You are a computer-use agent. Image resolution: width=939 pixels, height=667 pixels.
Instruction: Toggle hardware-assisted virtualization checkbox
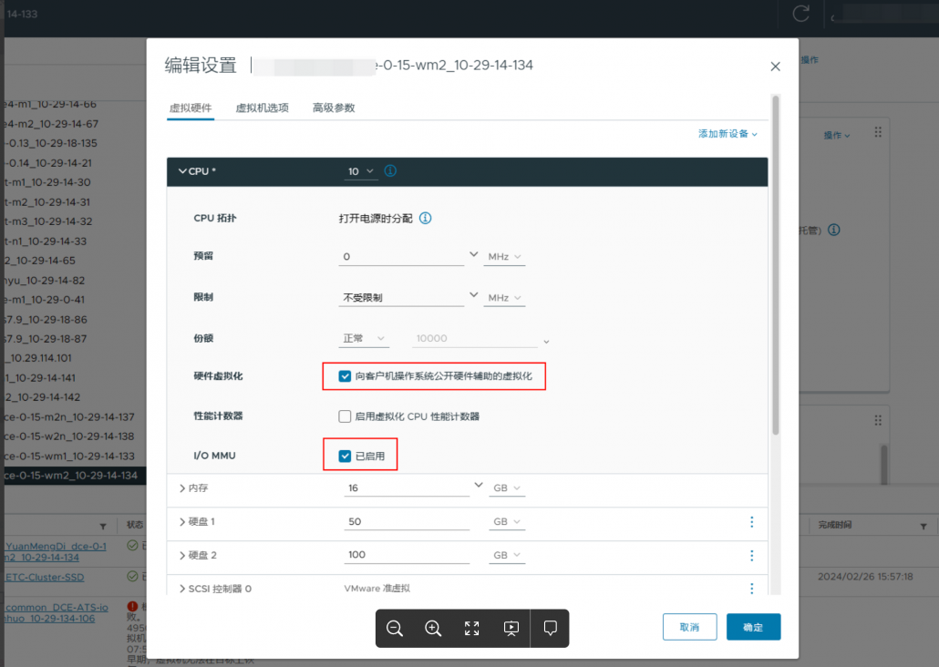click(x=345, y=375)
